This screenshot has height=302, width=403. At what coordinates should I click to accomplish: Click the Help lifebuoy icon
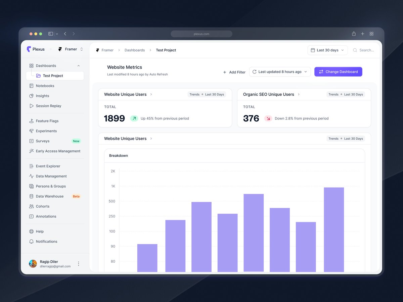(31, 232)
